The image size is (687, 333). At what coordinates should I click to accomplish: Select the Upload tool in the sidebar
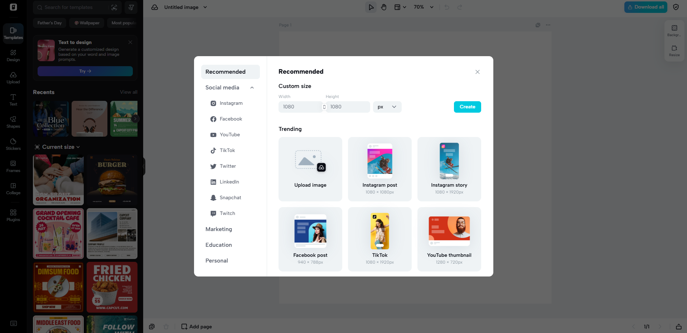tap(13, 77)
